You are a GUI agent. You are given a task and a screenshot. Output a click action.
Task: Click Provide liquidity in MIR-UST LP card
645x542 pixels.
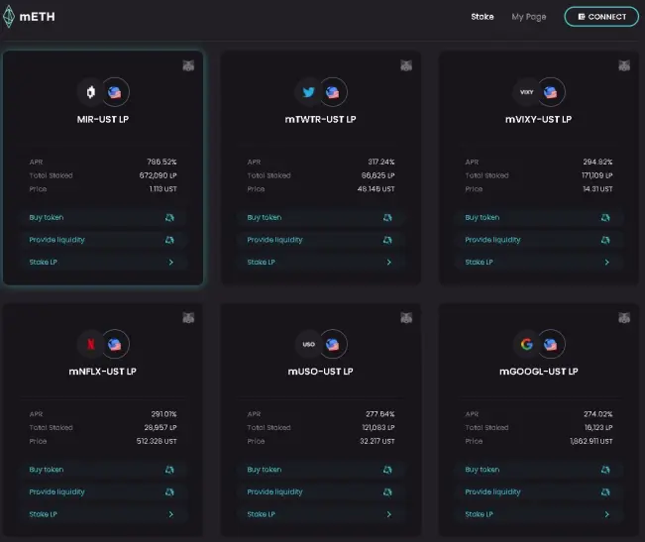[x=103, y=240]
